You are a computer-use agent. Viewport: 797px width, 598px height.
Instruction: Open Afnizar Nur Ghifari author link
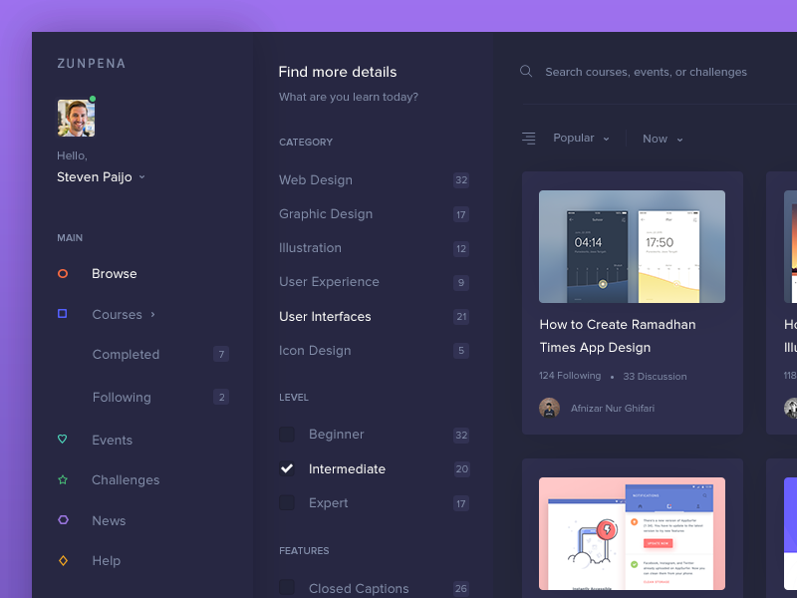(x=612, y=408)
